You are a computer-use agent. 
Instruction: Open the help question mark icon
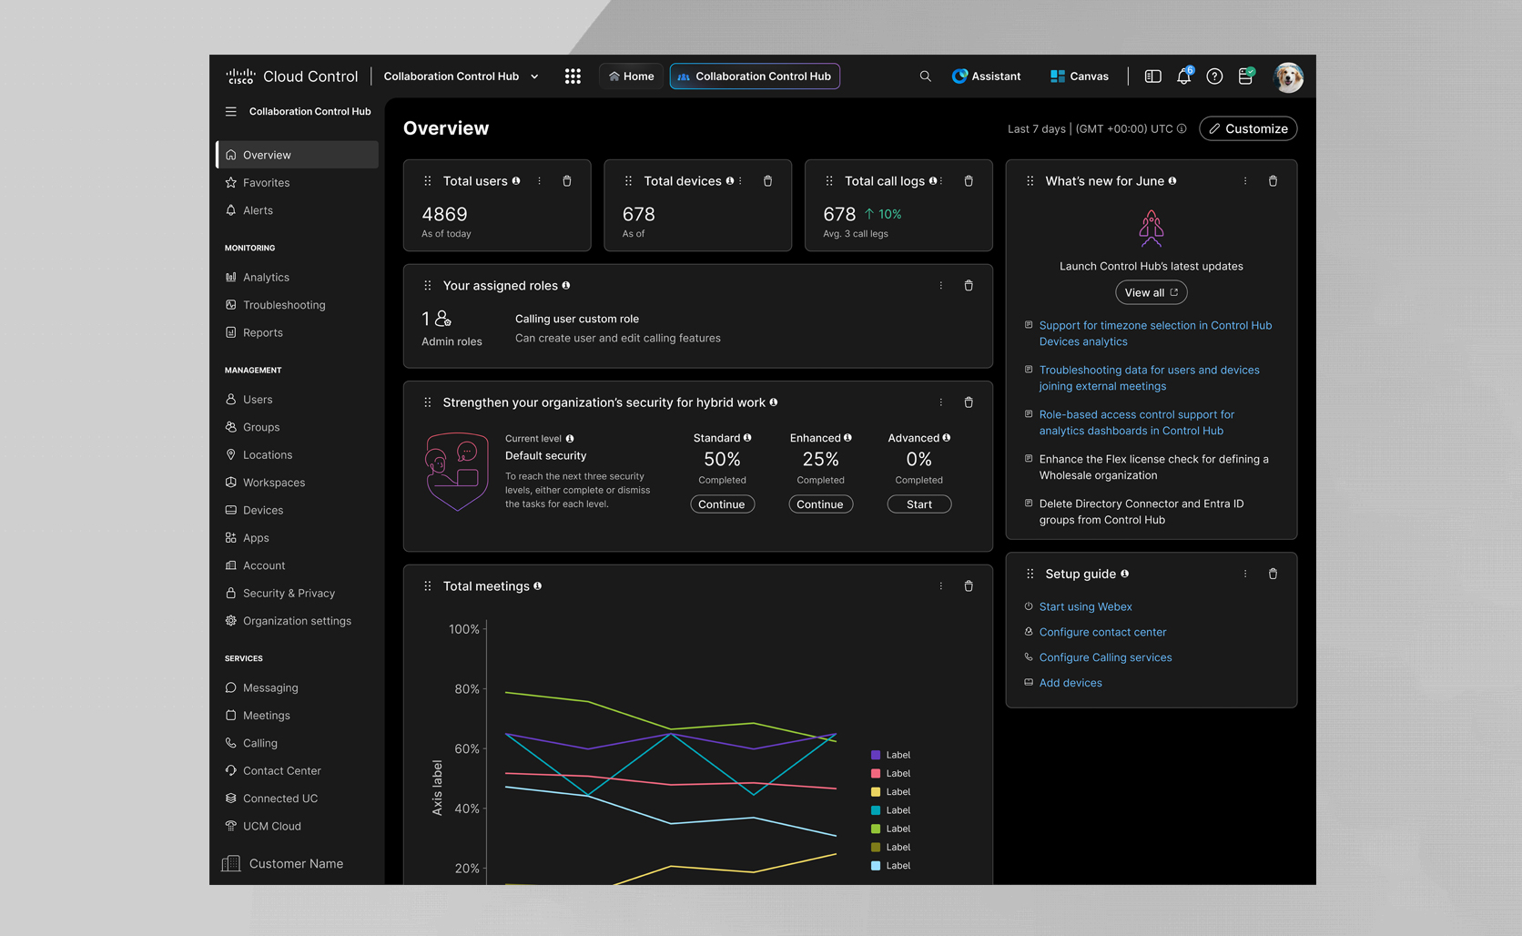[1214, 76]
